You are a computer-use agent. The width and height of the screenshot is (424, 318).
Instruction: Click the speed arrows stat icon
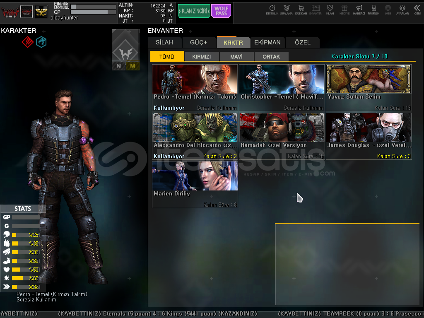pyautogui.click(x=7, y=287)
